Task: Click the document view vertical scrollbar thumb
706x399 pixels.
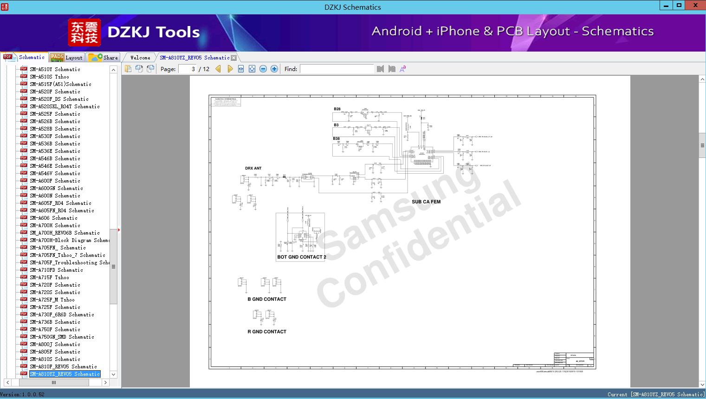Action: 702,145
